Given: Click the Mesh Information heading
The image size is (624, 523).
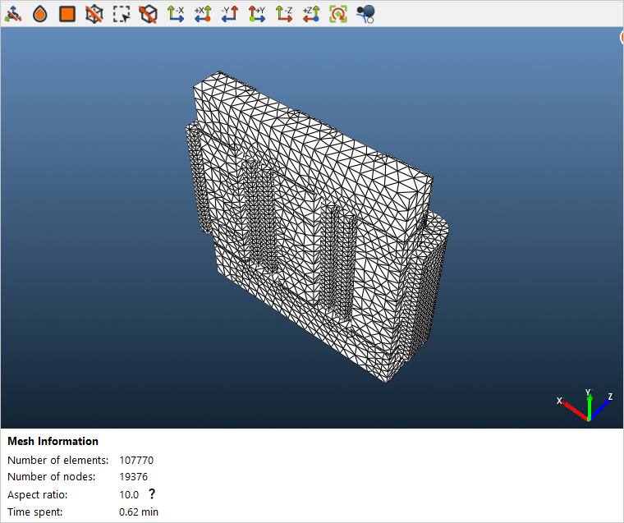Looking at the screenshot, I should (x=53, y=441).
